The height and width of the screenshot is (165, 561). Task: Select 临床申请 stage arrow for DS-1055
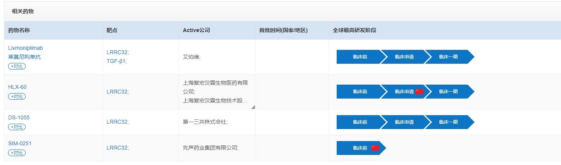[x=403, y=122]
